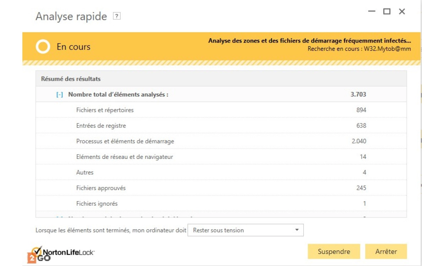Screen dimensions: 444x266
Task: Maximize the Analyse rapide window
Action: 387,12
